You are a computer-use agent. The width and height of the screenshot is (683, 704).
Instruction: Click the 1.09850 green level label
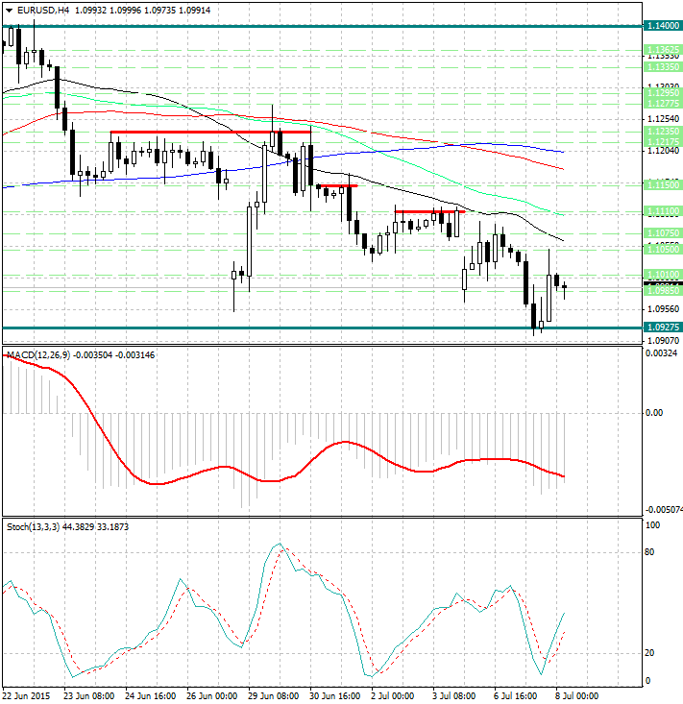pos(663,291)
